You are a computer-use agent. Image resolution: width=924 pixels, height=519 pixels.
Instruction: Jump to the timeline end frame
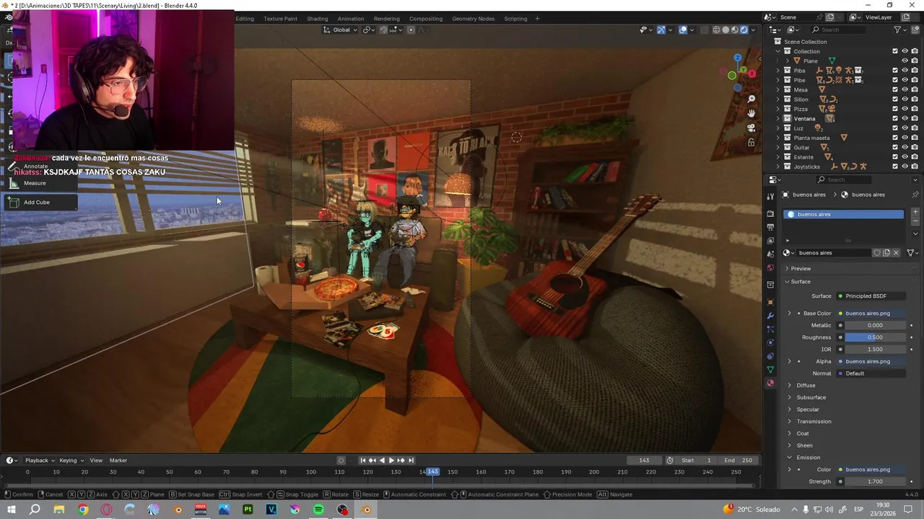(x=411, y=461)
